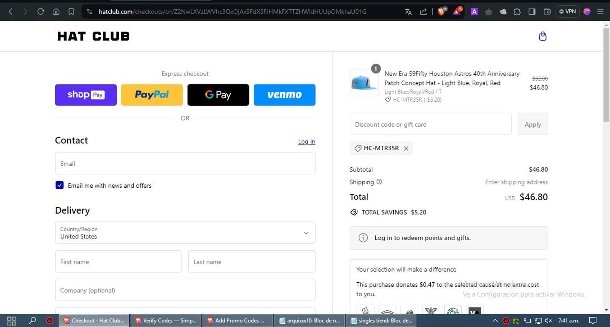Open Windows Start button
Image resolution: width=610 pixels, height=327 pixels.
coord(12,321)
